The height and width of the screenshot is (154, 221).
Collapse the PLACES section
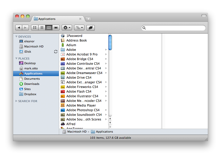pyautogui.click(x=16, y=58)
